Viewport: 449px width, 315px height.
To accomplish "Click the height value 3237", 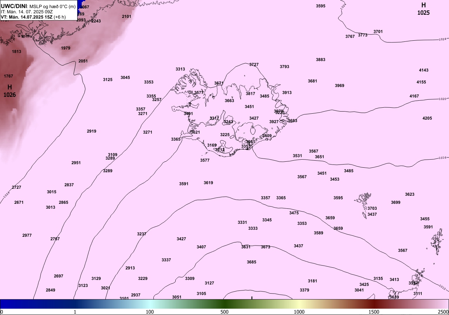I will (x=142, y=234).
